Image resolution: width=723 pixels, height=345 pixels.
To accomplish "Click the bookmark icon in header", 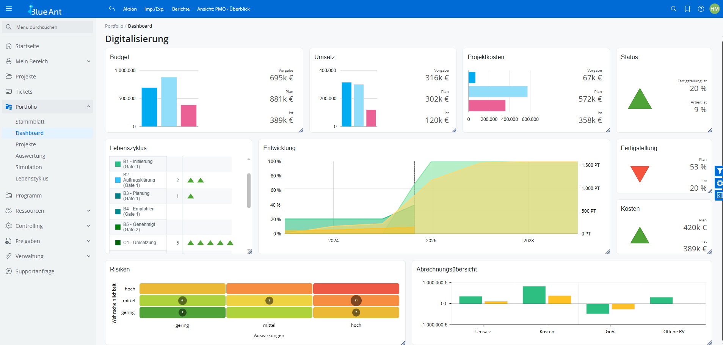I will click(x=687, y=9).
